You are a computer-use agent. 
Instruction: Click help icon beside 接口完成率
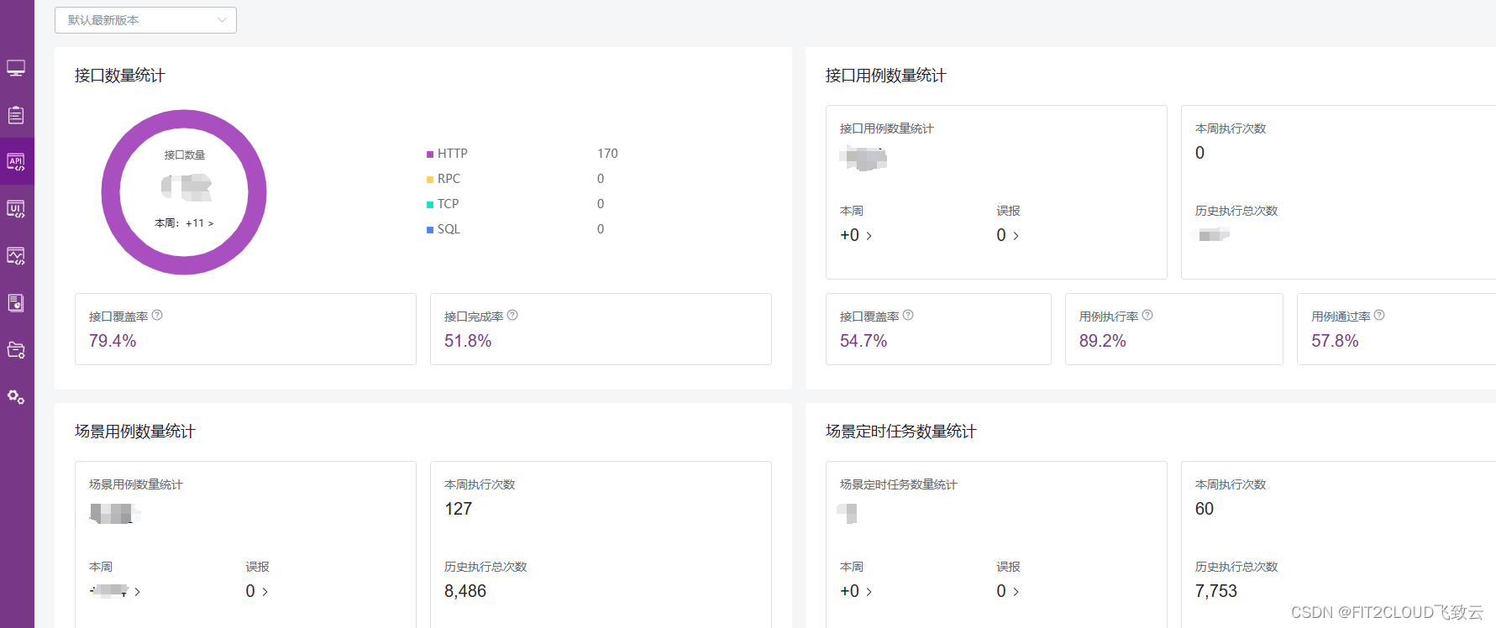[512, 316]
